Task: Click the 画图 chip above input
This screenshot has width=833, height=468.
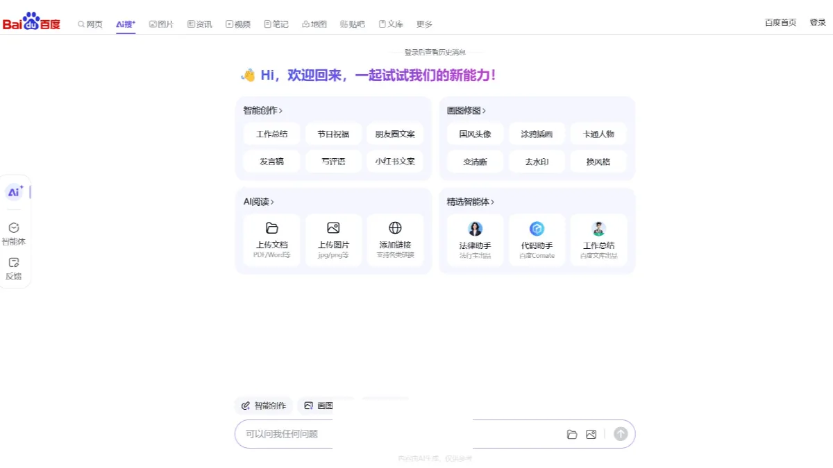Action: point(319,406)
